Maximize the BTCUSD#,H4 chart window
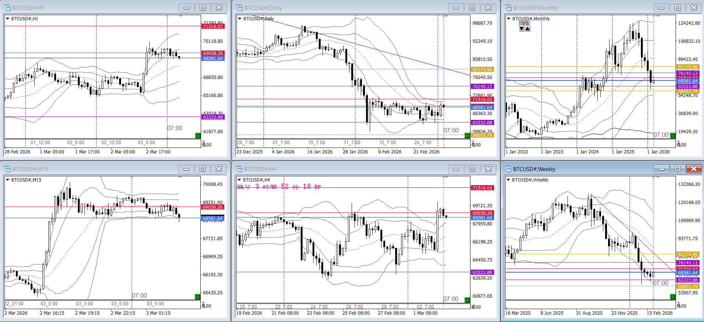The image size is (704, 322). click(472, 169)
